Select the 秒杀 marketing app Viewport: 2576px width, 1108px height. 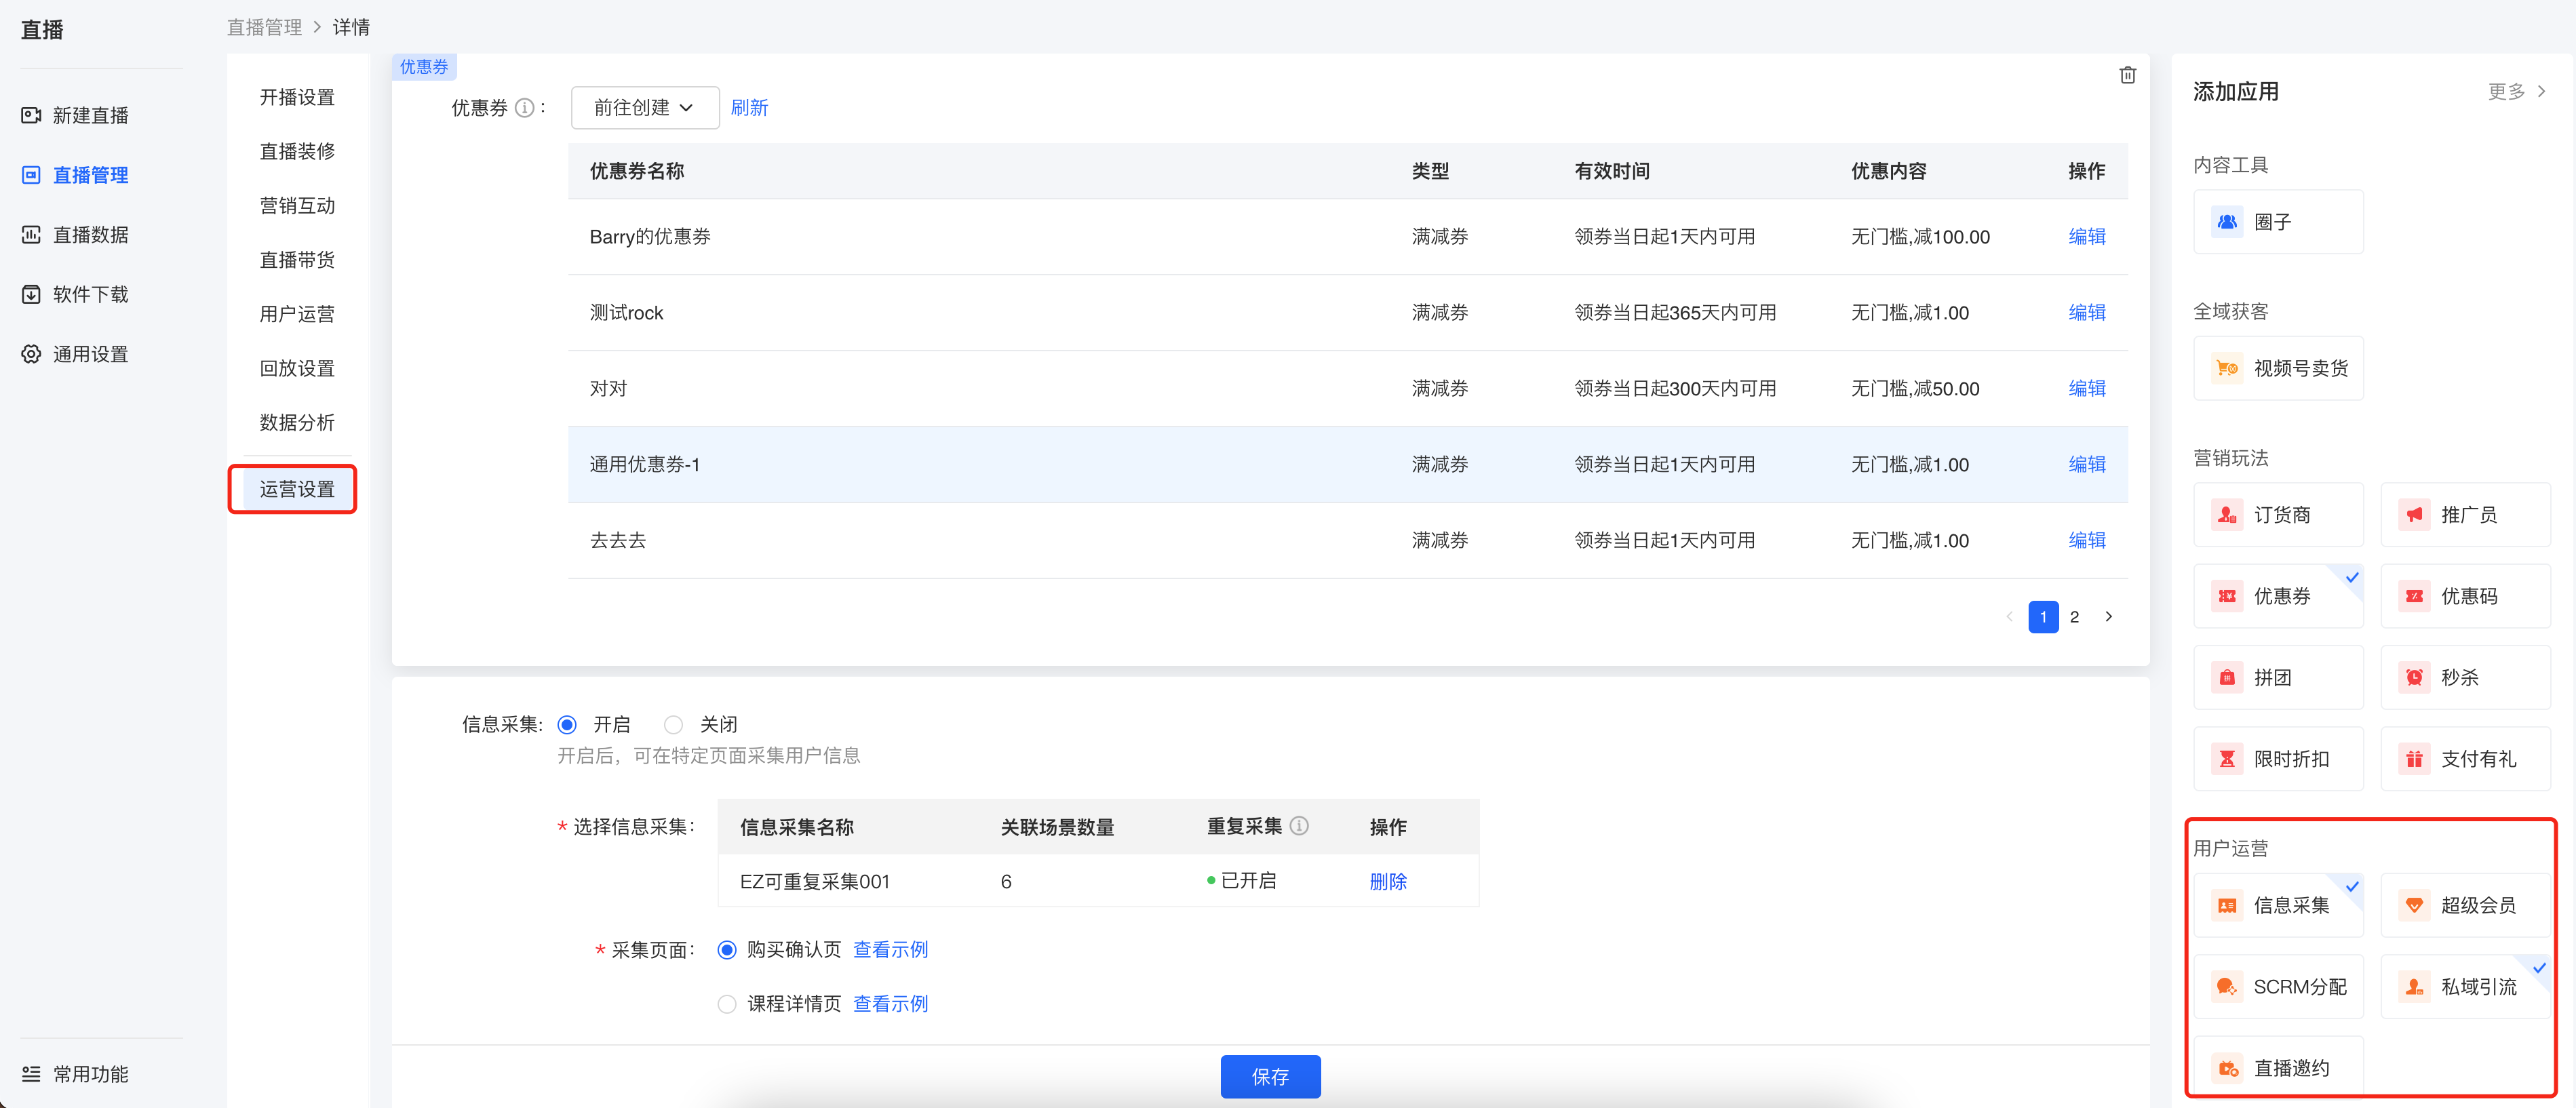point(2465,677)
